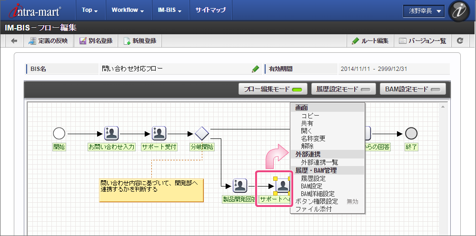Open the サイトマップ menu item
Viewport: 476px width, 236px height.
tap(210, 10)
